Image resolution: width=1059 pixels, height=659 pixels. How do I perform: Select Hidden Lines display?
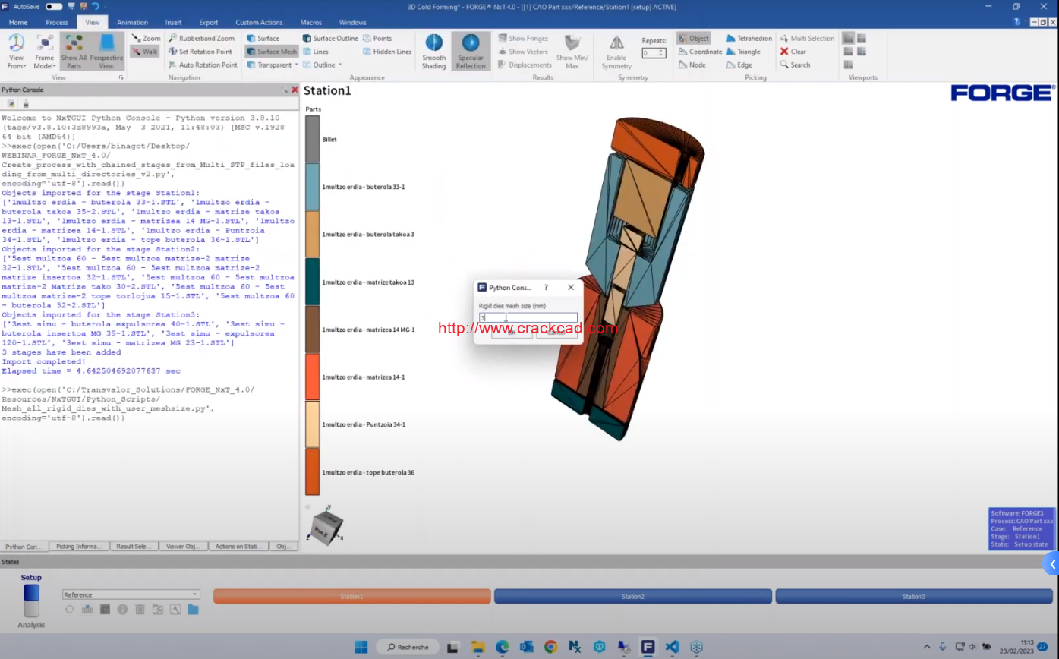(x=387, y=52)
